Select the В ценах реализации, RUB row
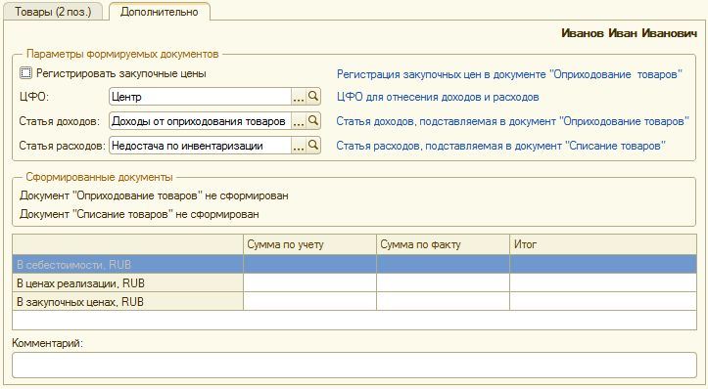 click(354, 283)
